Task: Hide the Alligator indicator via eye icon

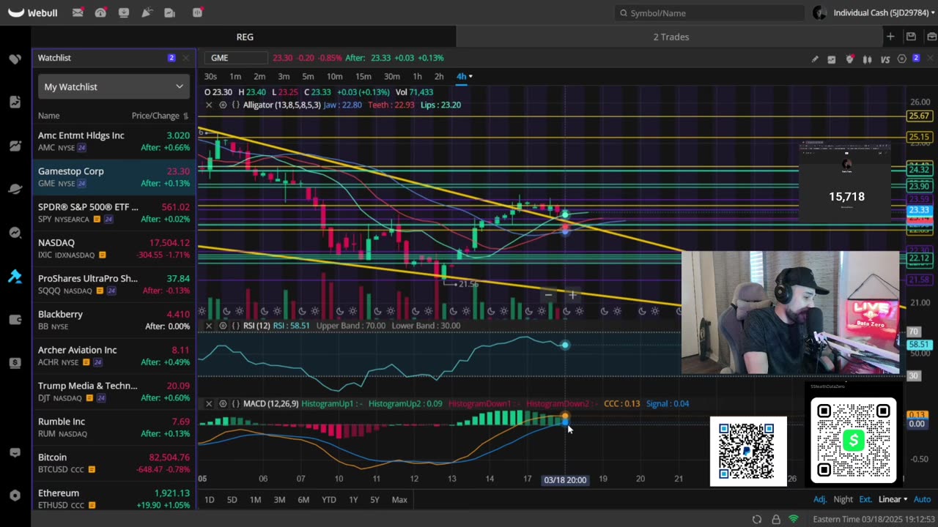Action: pos(223,105)
